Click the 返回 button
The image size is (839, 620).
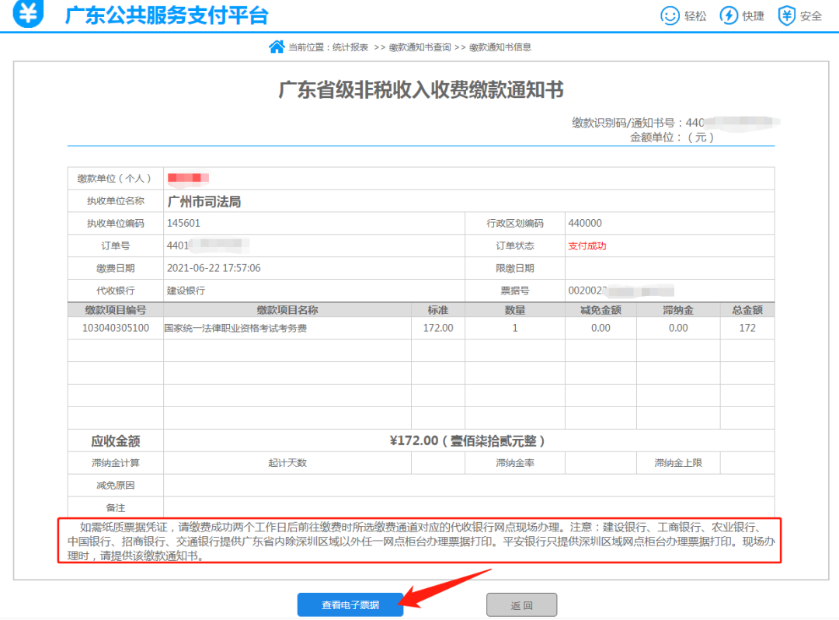(522, 605)
